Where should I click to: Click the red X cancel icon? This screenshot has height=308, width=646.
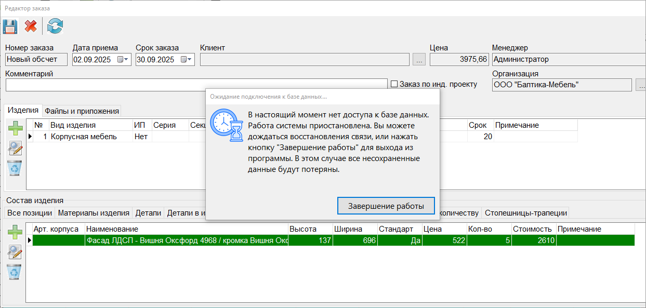tap(31, 26)
